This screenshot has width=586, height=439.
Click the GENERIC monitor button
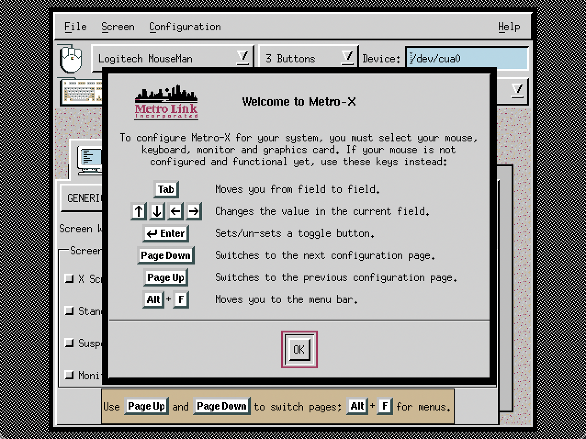click(x=83, y=198)
